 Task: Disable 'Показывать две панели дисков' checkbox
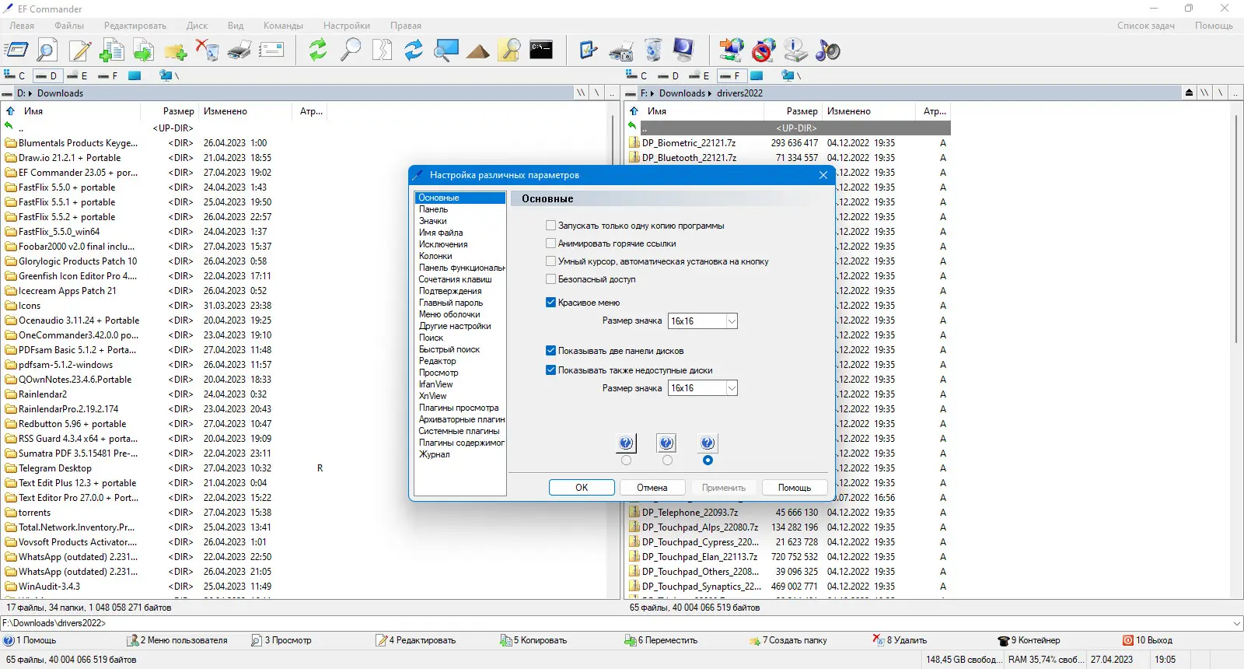pos(551,351)
